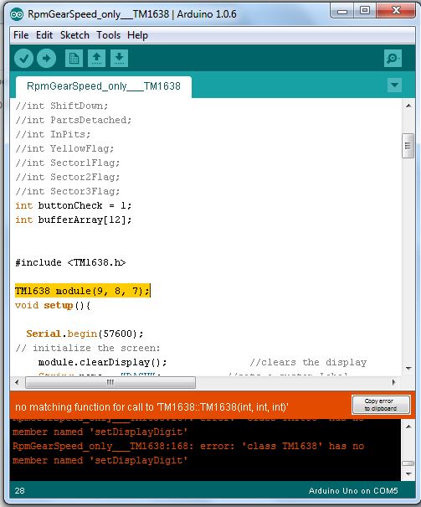Open the tab options dropdown arrow
The image size is (421, 507).
point(394,85)
